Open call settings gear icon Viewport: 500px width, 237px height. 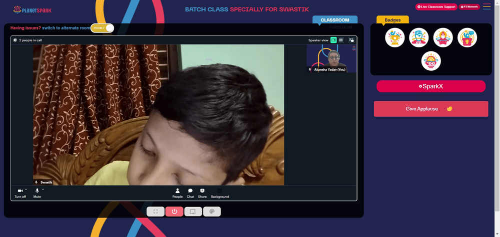click(x=15, y=40)
